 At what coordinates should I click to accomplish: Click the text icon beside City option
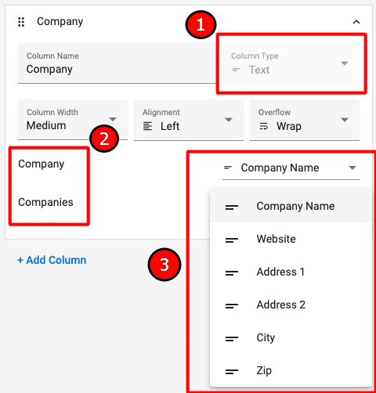[232, 338]
